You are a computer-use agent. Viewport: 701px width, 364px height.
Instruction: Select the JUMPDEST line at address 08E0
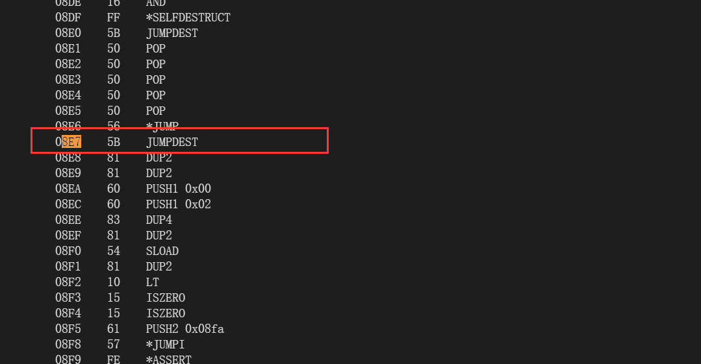point(172,33)
